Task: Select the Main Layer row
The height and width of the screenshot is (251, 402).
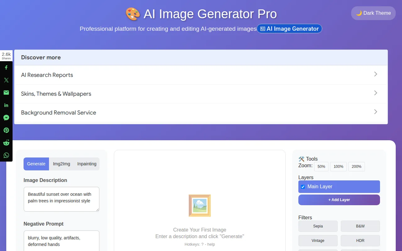Action: 339,187
